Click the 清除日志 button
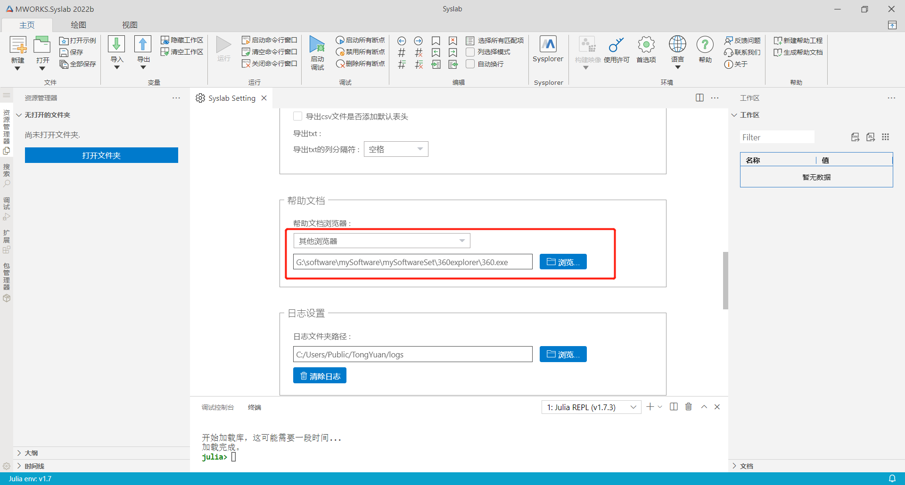This screenshot has width=905, height=485. pos(320,376)
